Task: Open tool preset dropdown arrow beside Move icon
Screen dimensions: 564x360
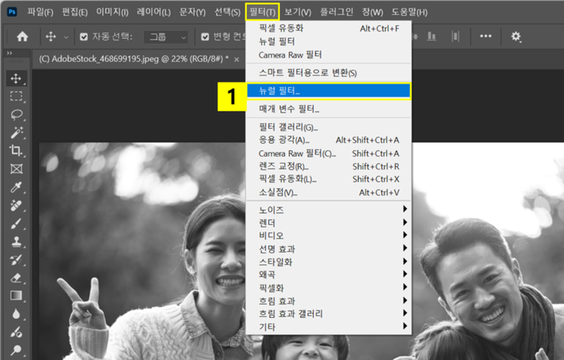Action: pos(66,37)
